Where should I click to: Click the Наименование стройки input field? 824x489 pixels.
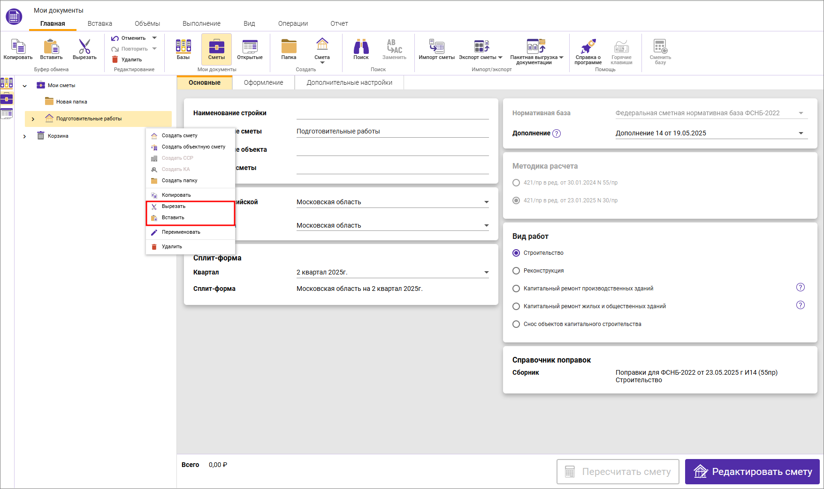pos(392,113)
